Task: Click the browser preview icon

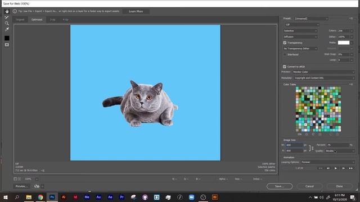Action: (37, 186)
